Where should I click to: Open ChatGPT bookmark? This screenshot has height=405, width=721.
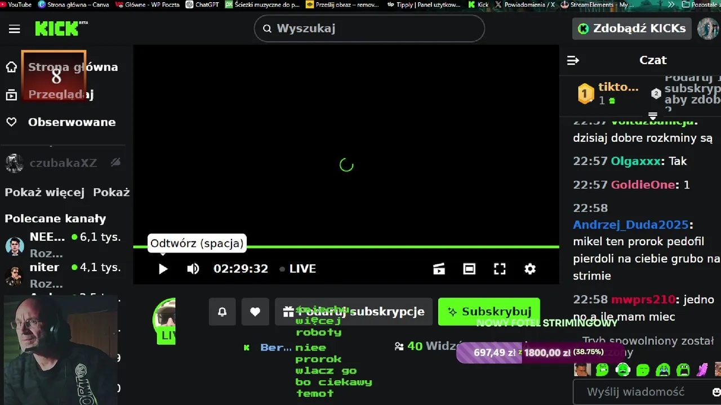tap(203, 4)
